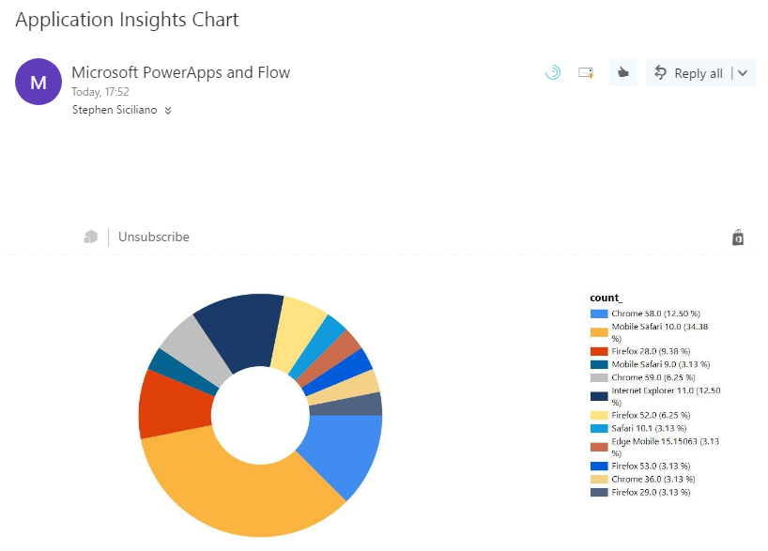Click the gray cloud icon left of Unsubscribe
The width and height of the screenshot is (768, 551).
[90, 237]
